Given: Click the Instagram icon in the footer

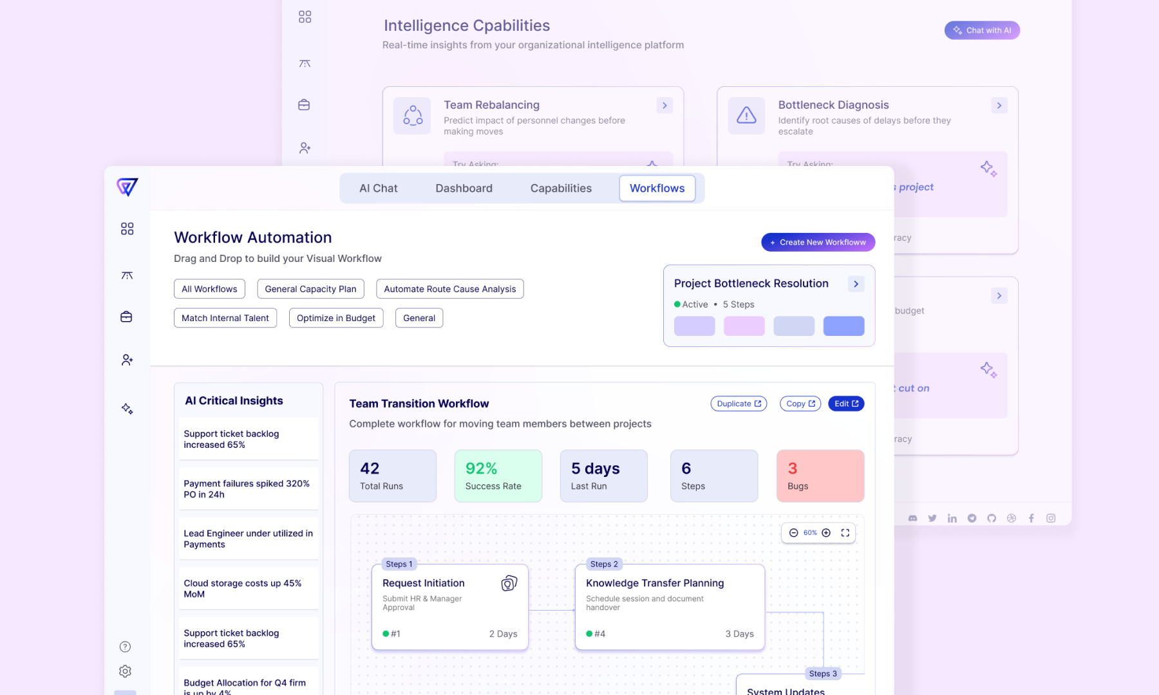Looking at the screenshot, I should coord(1051,518).
